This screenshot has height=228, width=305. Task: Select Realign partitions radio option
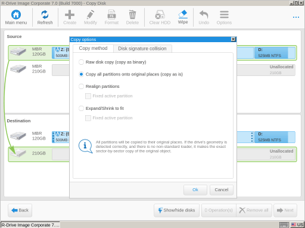pos(81,86)
